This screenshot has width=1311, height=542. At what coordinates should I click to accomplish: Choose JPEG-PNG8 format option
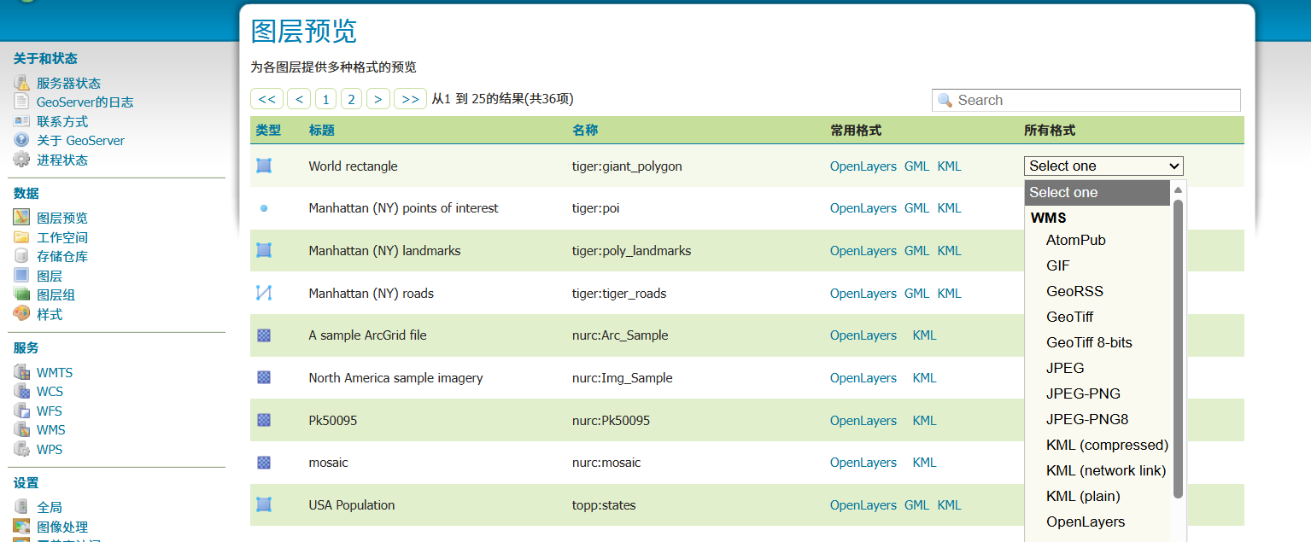(1087, 419)
